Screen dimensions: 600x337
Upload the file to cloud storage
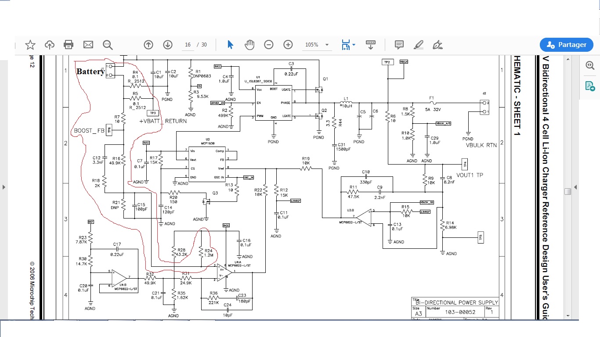[50, 45]
